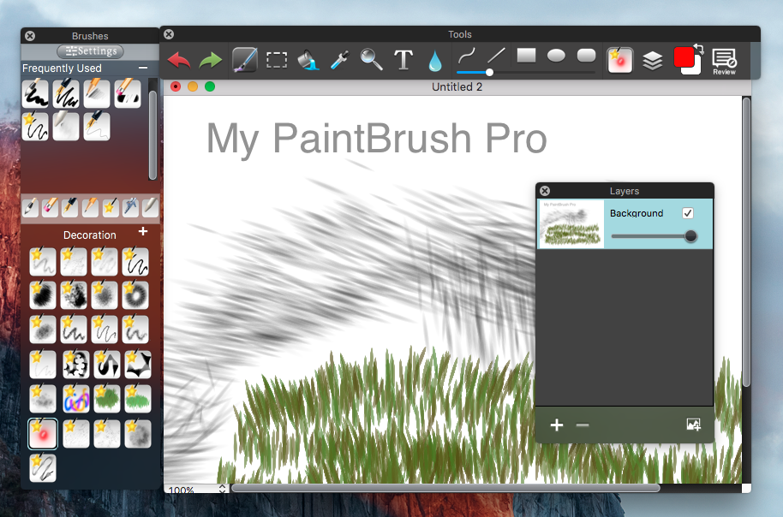Close the Brushes panel
Viewport: 783px width, 517px height.
click(30, 36)
